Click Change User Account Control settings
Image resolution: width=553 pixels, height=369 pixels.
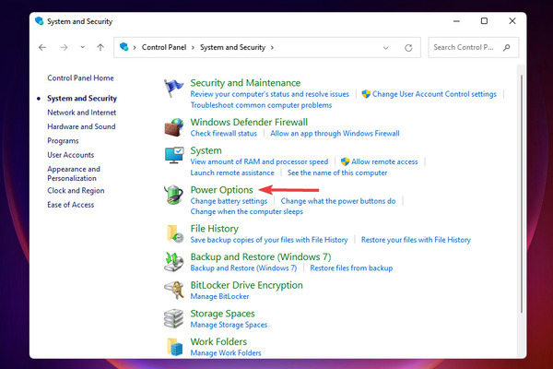[x=434, y=94]
